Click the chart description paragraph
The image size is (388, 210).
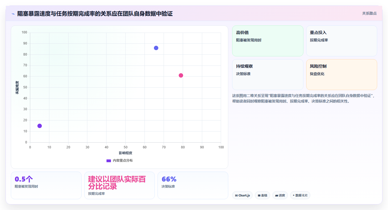[304, 98]
